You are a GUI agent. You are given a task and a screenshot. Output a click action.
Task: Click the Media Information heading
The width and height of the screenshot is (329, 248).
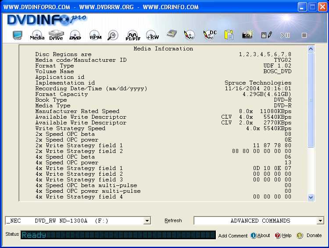pyautogui.click(x=163, y=49)
